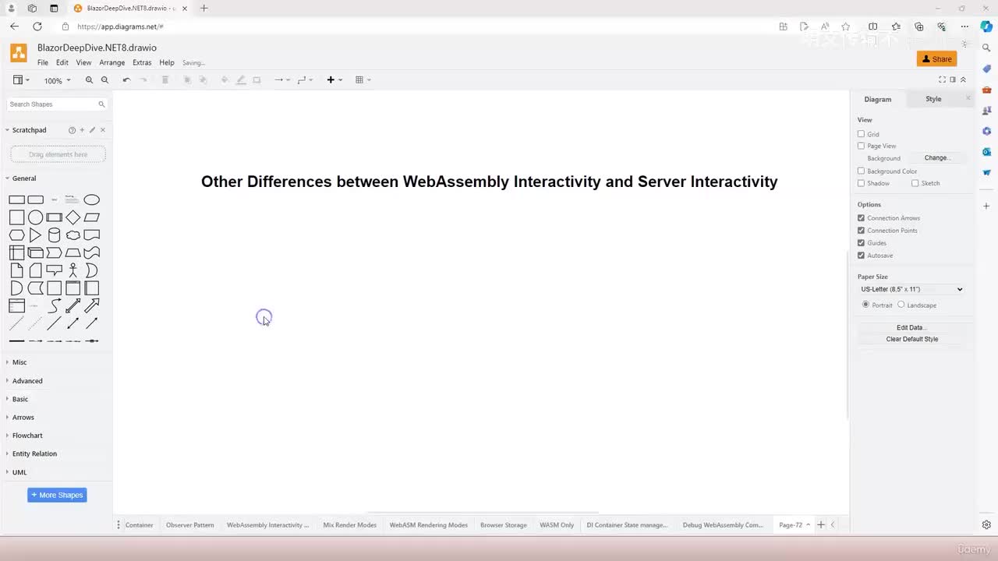Click the draw.io logo icon
998x561 pixels.
[x=19, y=53]
